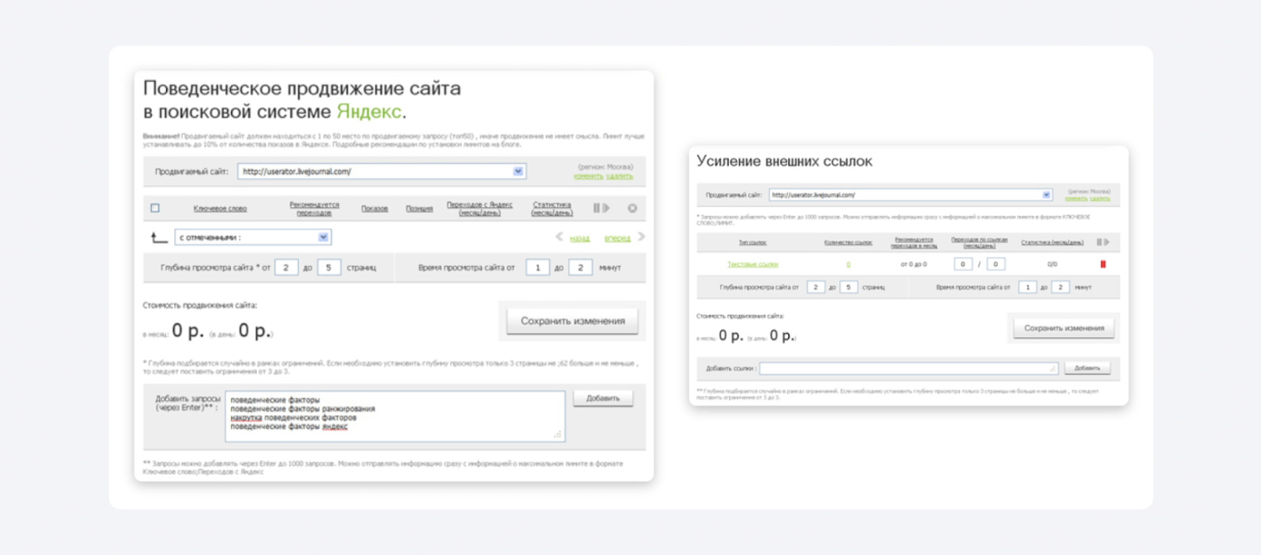The height and width of the screenshot is (555, 1261).
Task: Sort by the 'Тип ссылок' column header
Action: [x=752, y=242]
